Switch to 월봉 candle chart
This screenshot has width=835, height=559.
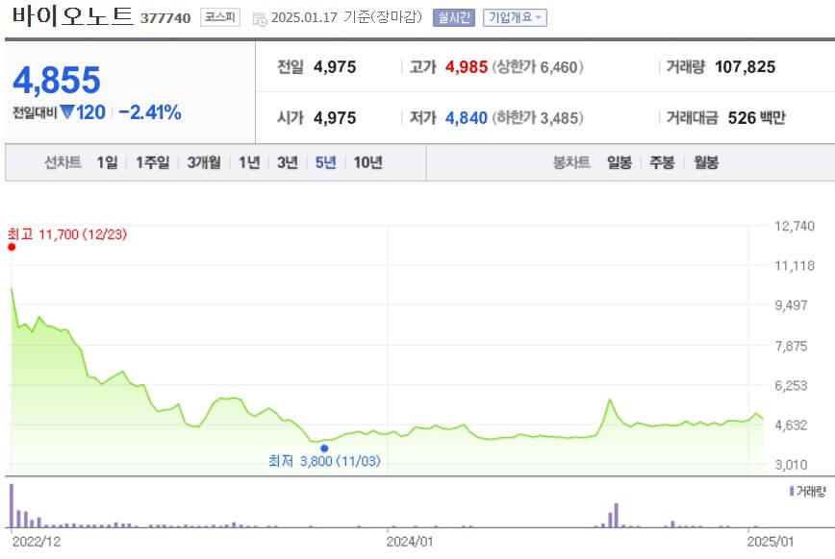pyautogui.click(x=706, y=162)
